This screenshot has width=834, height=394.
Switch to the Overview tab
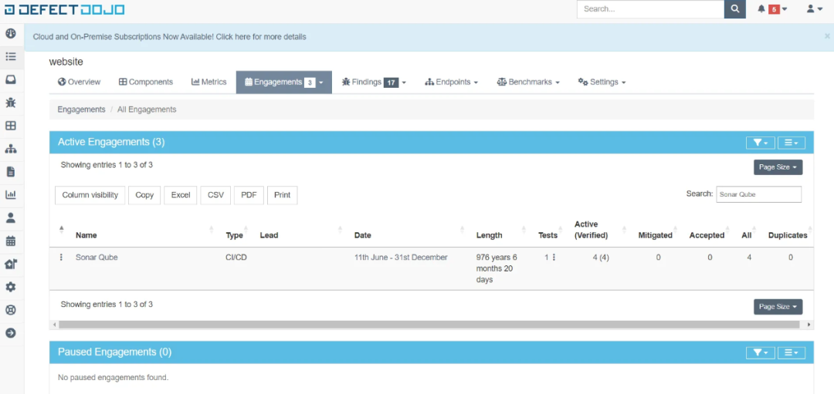(79, 83)
